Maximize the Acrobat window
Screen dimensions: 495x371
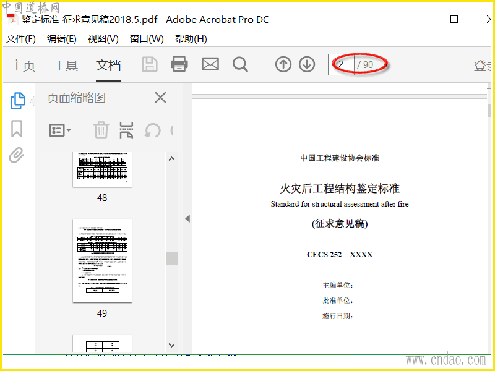coord(454,19)
